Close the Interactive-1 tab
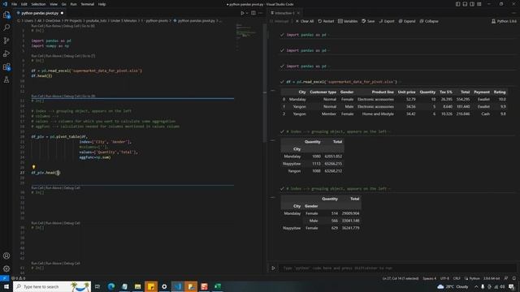Image resolution: width=520 pixels, height=292 pixels. pyautogui.click(x=298, y=13)
